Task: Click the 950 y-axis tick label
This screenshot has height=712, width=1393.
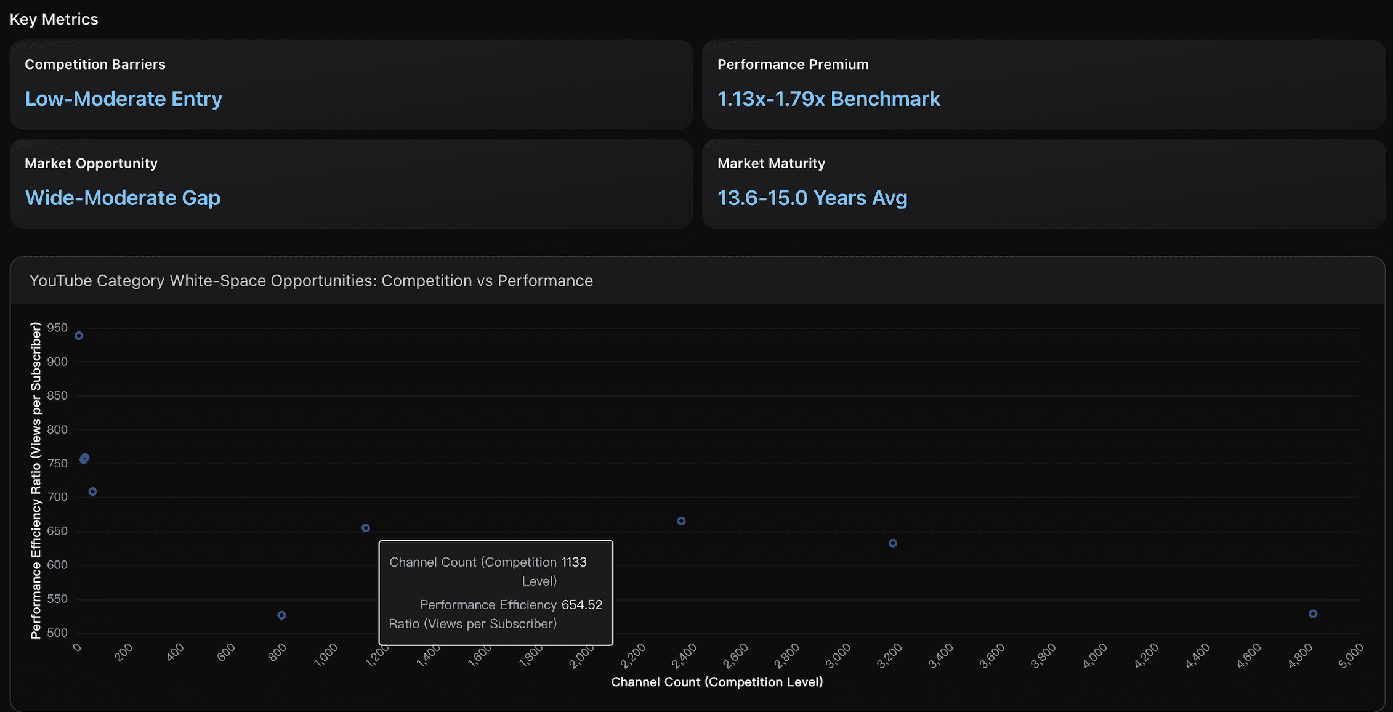Action: [x=56, y=327]
